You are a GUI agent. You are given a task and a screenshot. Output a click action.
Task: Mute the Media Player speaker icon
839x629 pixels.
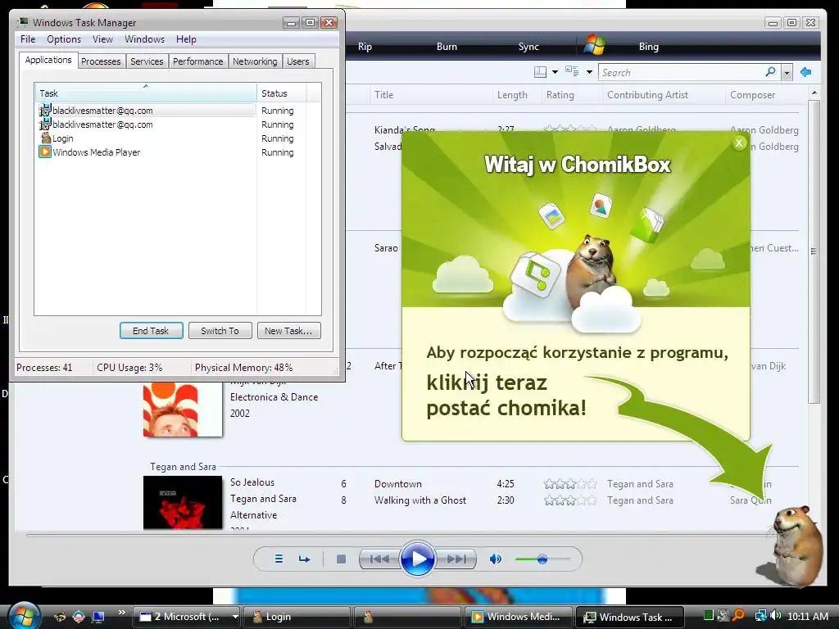pos(496,559)
